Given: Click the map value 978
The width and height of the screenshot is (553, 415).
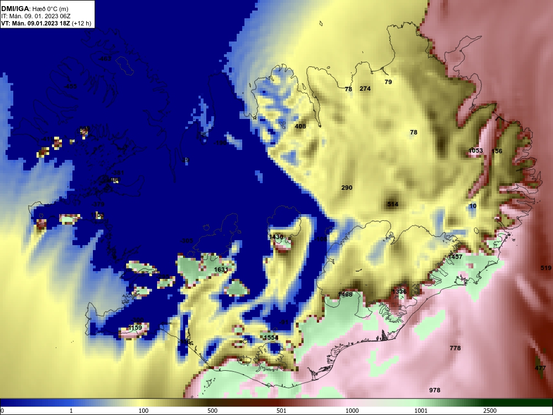Looking at the screenshot, I should click(435, 390).
